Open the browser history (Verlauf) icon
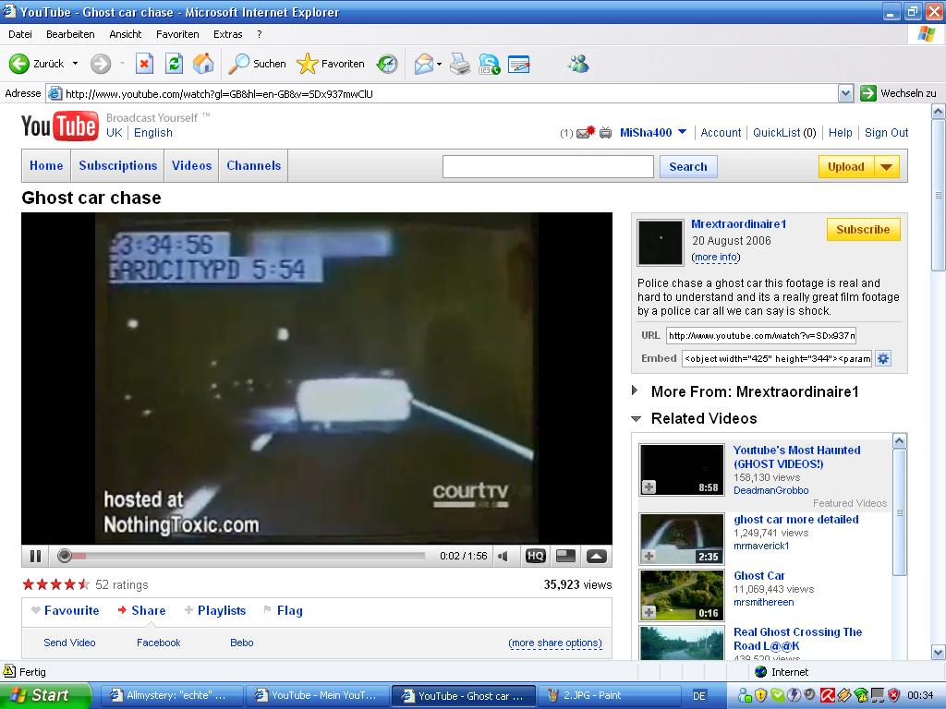This screenshot has height=709, width=946. click(x=387, y=64)
